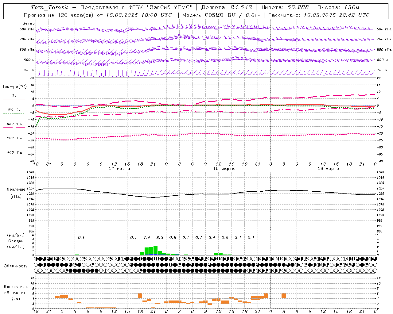Click the '700 гПа' temperature legend entry
393x314 pixels.
[14, 138]
